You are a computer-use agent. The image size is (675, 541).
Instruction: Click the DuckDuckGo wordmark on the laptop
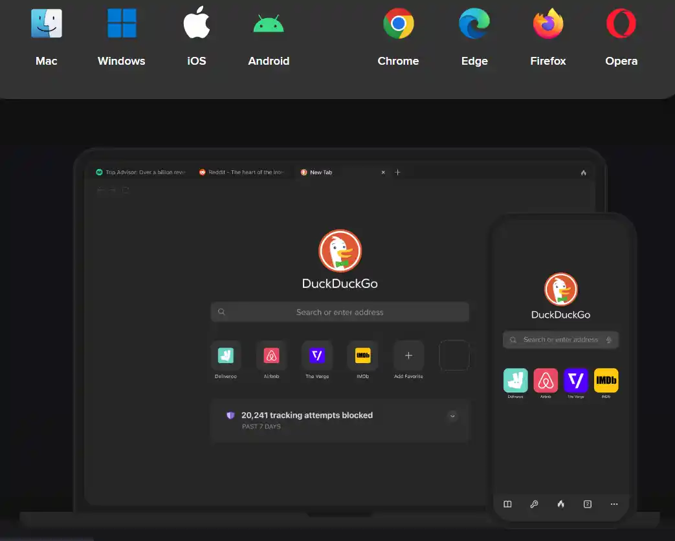coord(340,283)
